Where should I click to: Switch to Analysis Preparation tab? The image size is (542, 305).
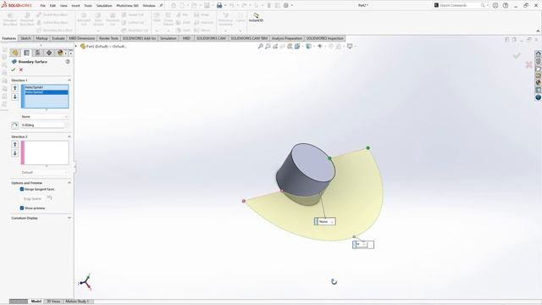click(x=286, y=38)
